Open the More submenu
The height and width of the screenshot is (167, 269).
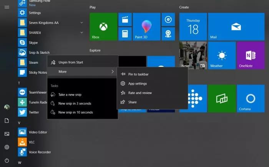(83, 72)
